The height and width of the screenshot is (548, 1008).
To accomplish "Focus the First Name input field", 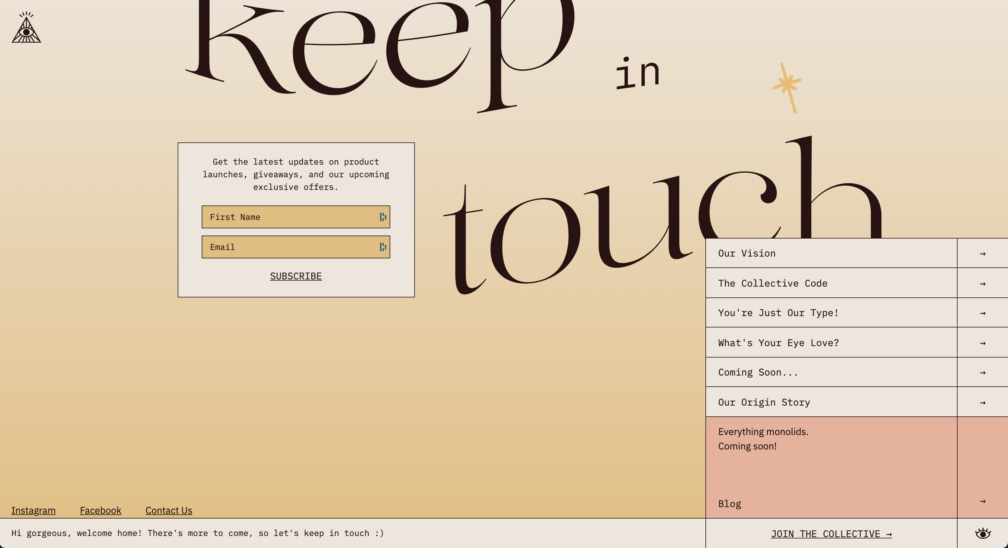I will (296, 217).
